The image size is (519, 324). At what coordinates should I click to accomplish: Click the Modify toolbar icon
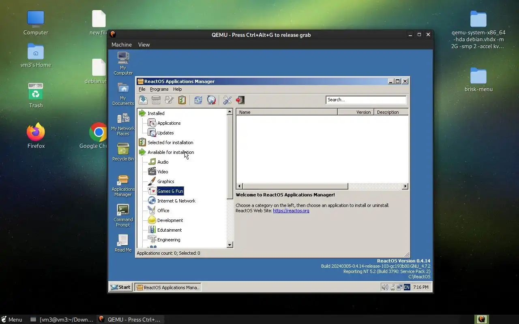pyautogui.click(x=169, y=100)
